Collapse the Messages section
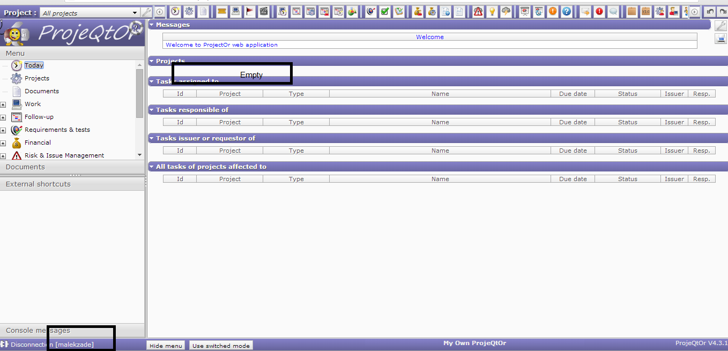The width and height of the screenshot is (728, 351). 152,25
